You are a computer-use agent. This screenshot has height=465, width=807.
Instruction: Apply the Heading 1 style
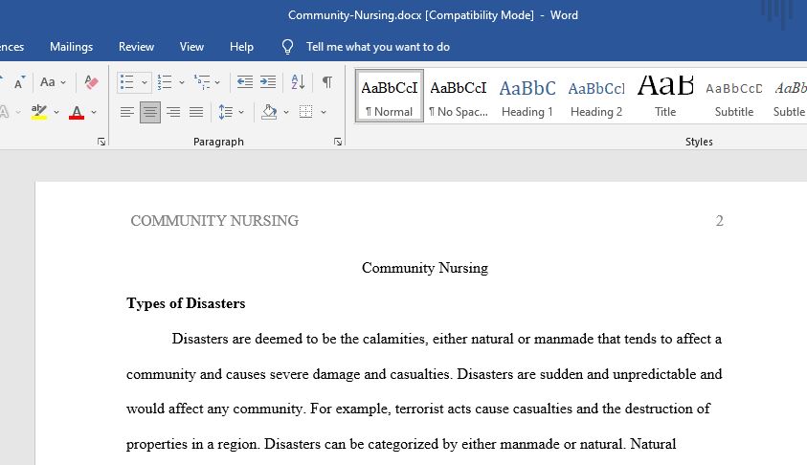pos(527,97)
